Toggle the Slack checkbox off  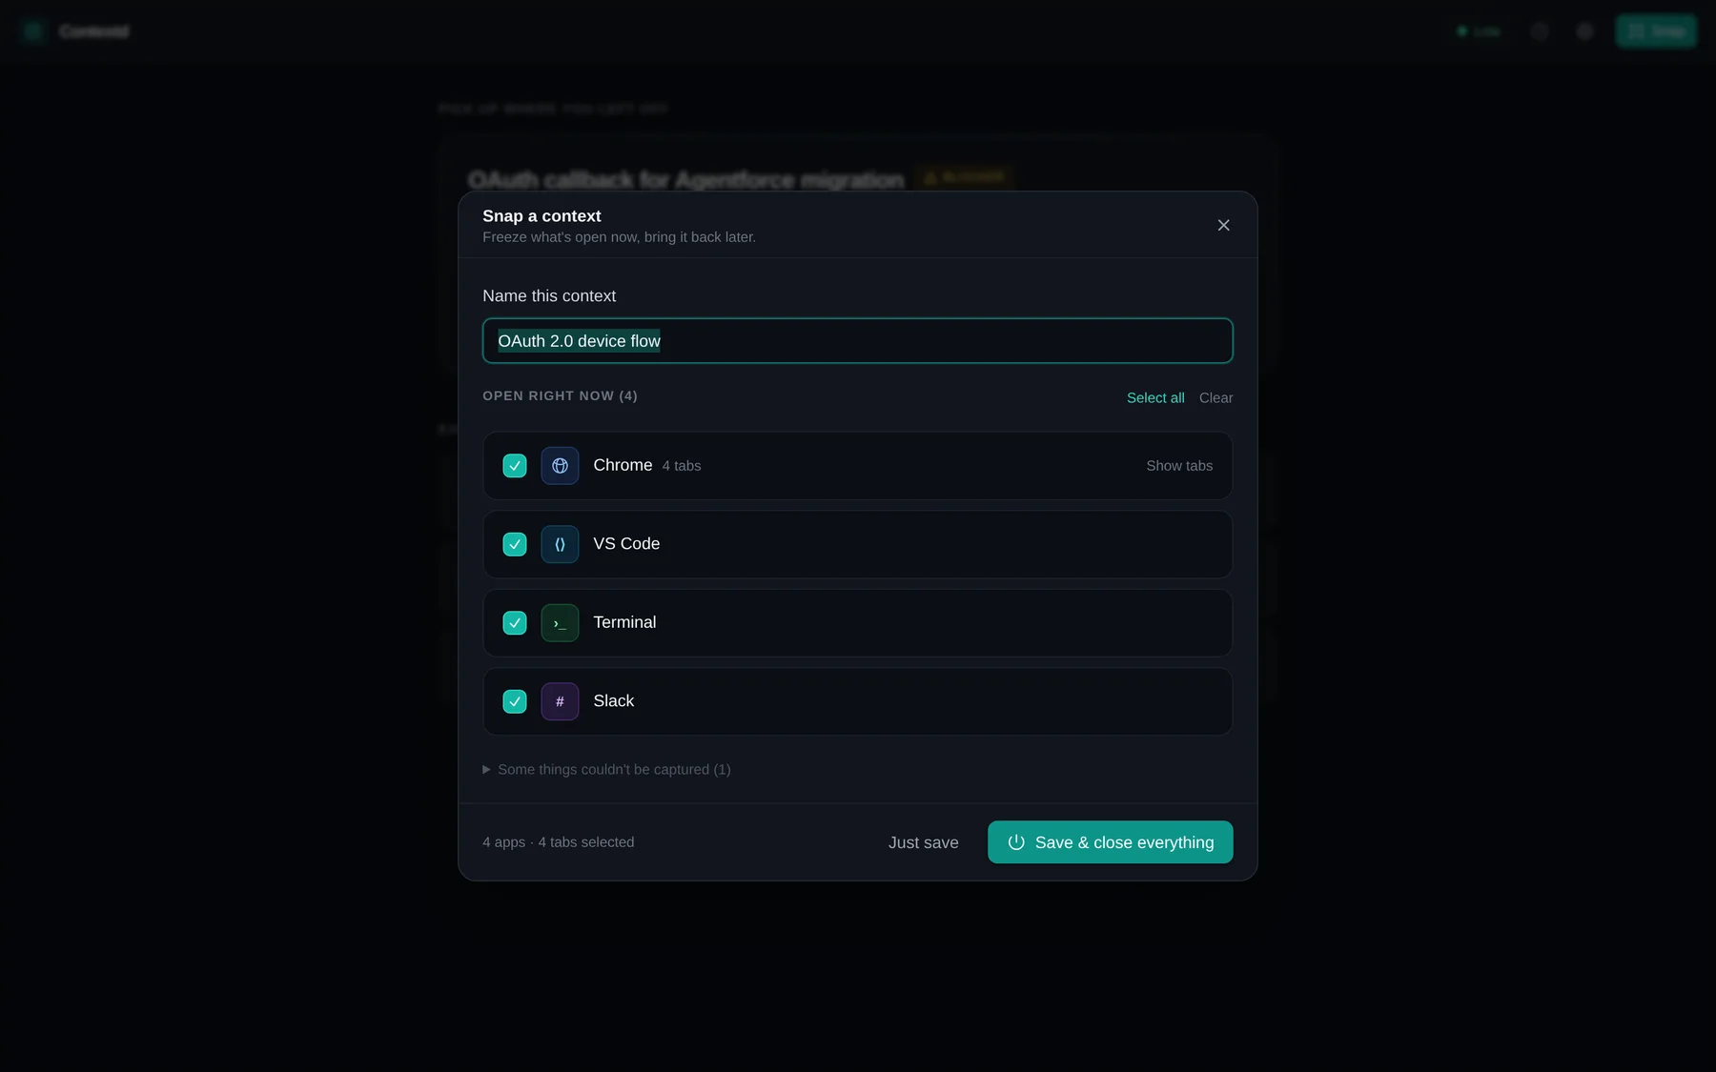[515, 701]
